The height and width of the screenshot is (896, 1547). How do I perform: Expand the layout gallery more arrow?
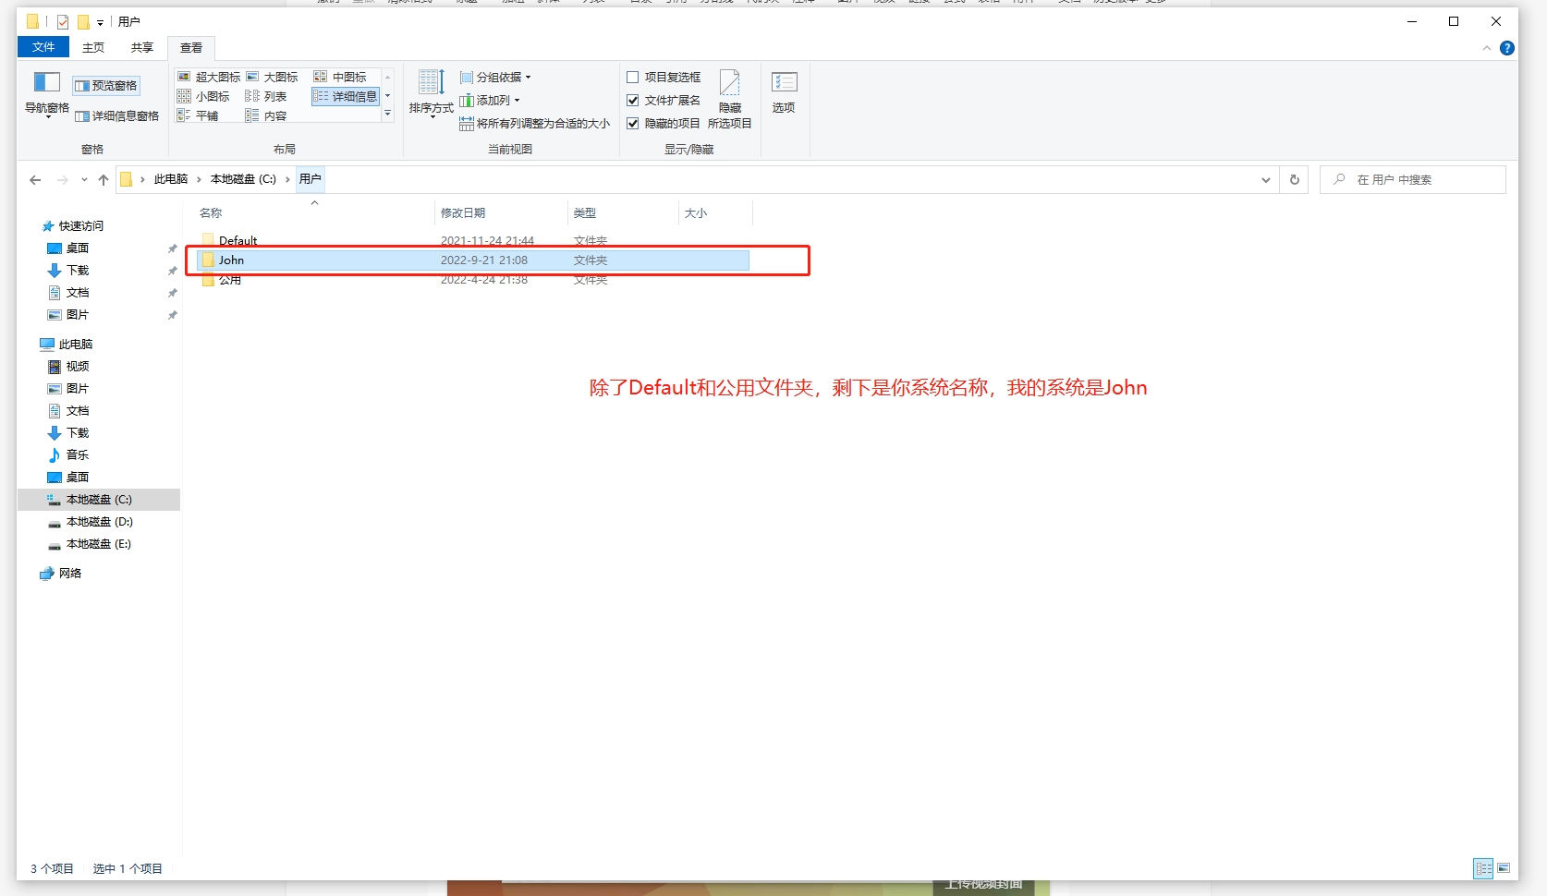tap(388, 114)
